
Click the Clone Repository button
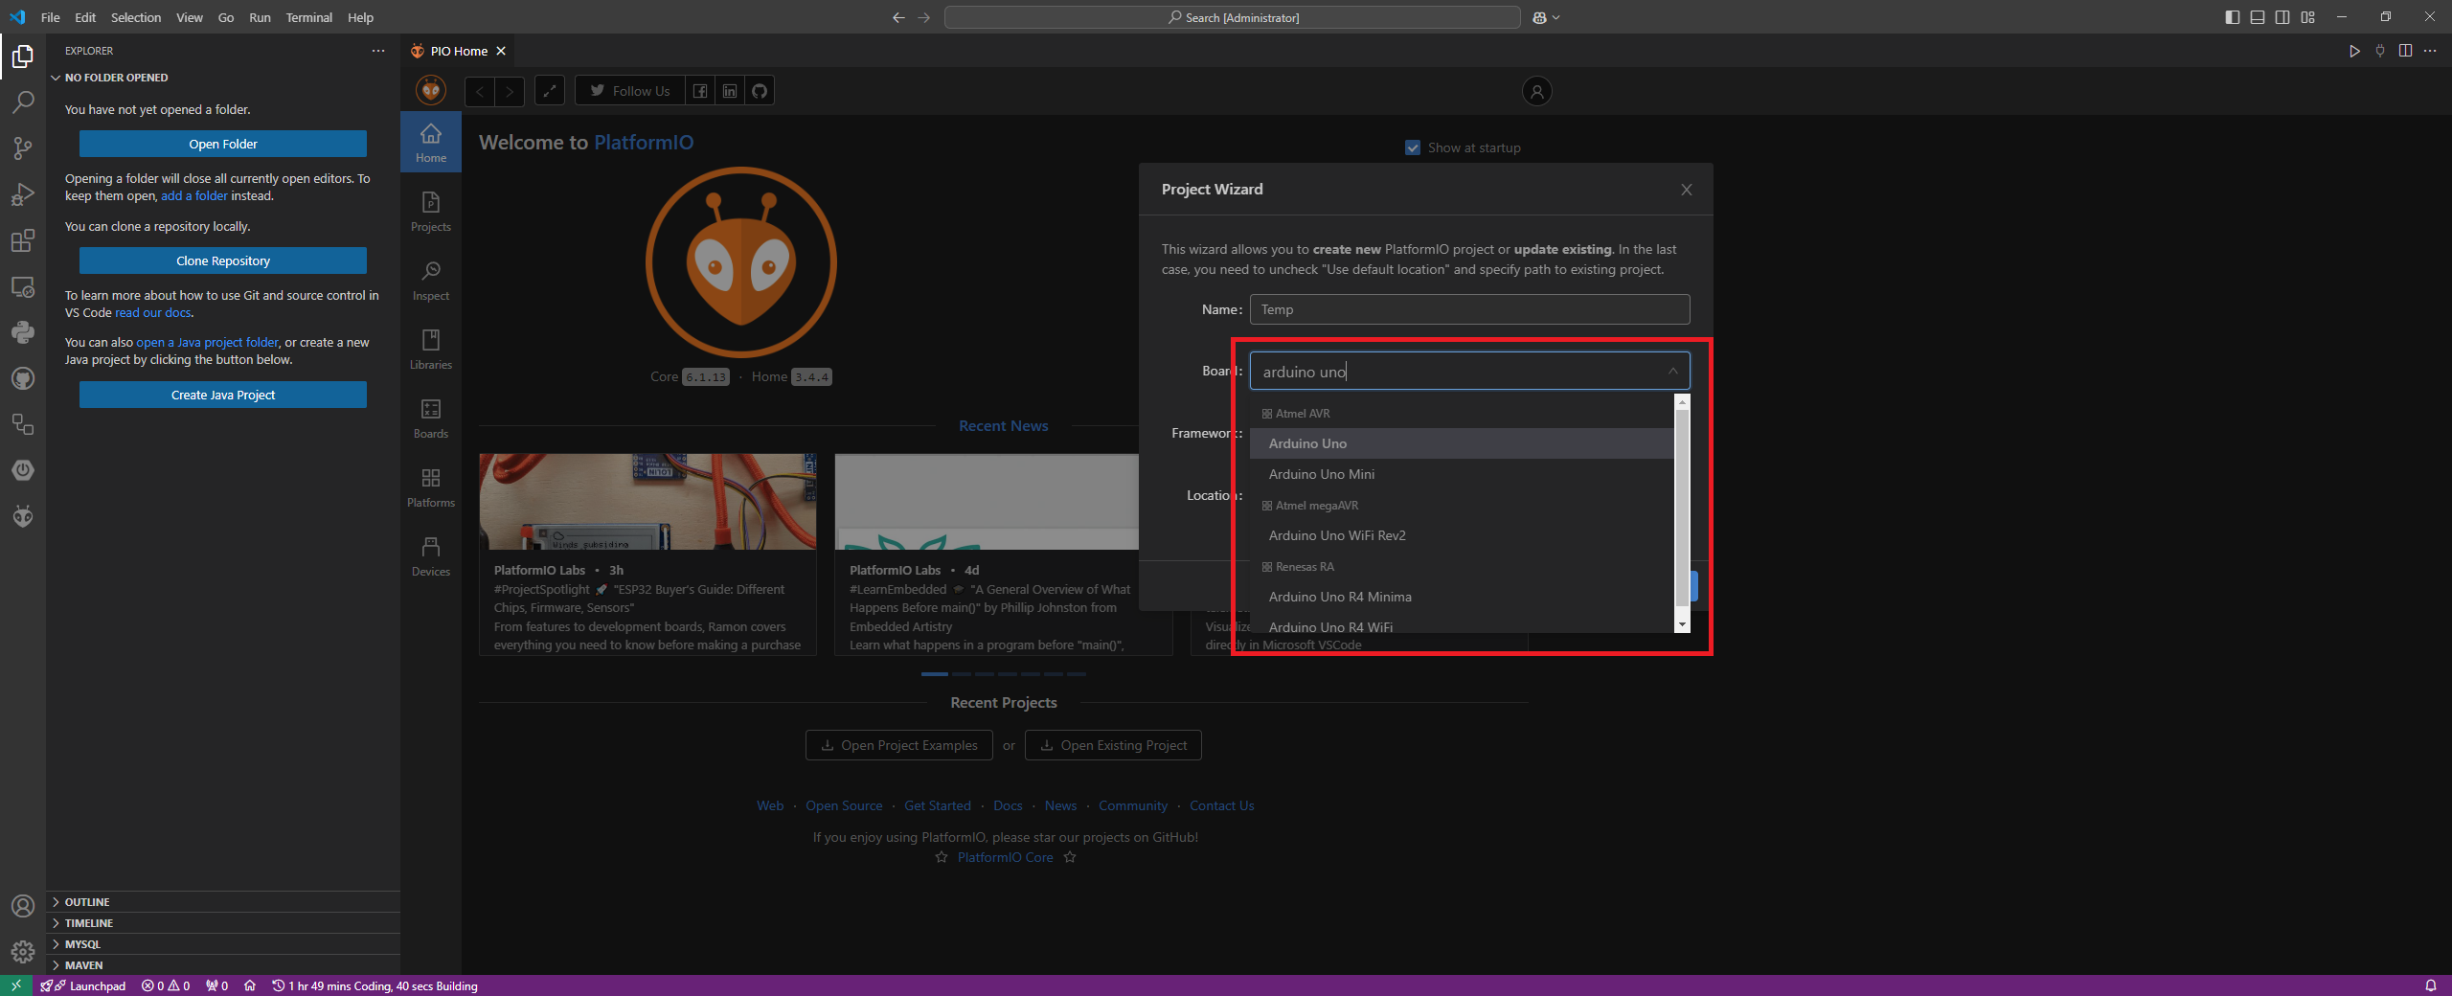click(223, 260)
